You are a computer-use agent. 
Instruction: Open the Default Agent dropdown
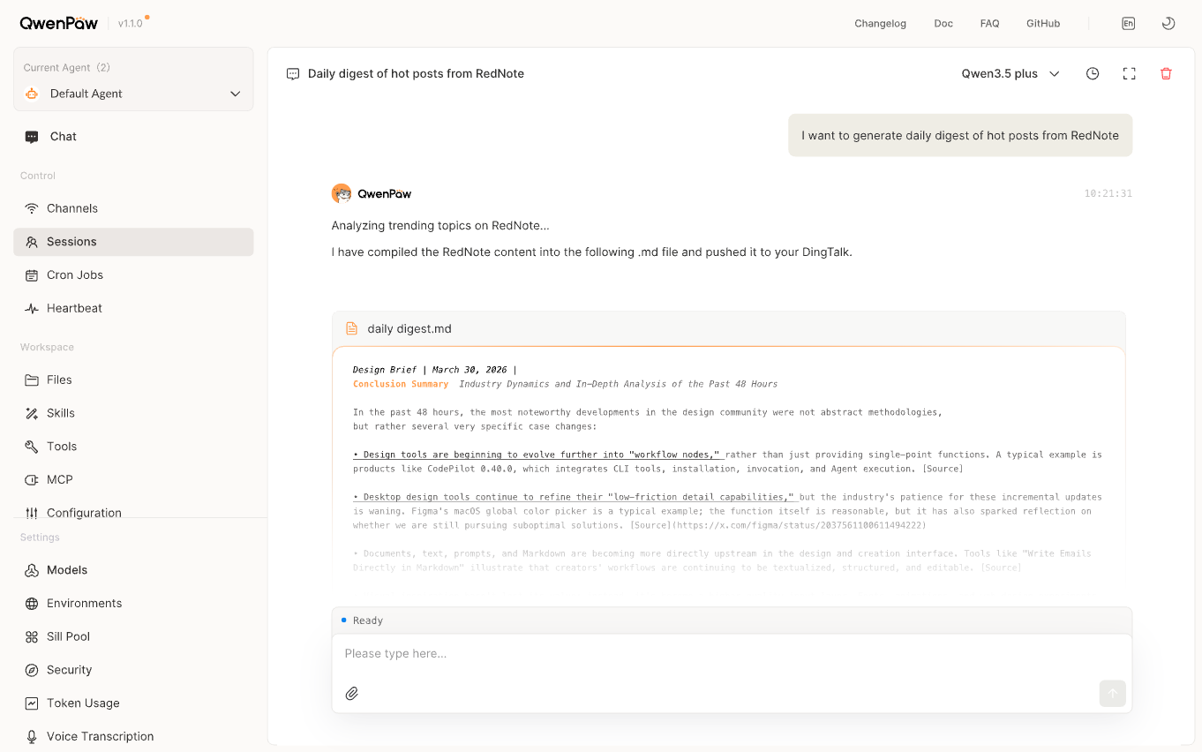(x=133, y=94)
